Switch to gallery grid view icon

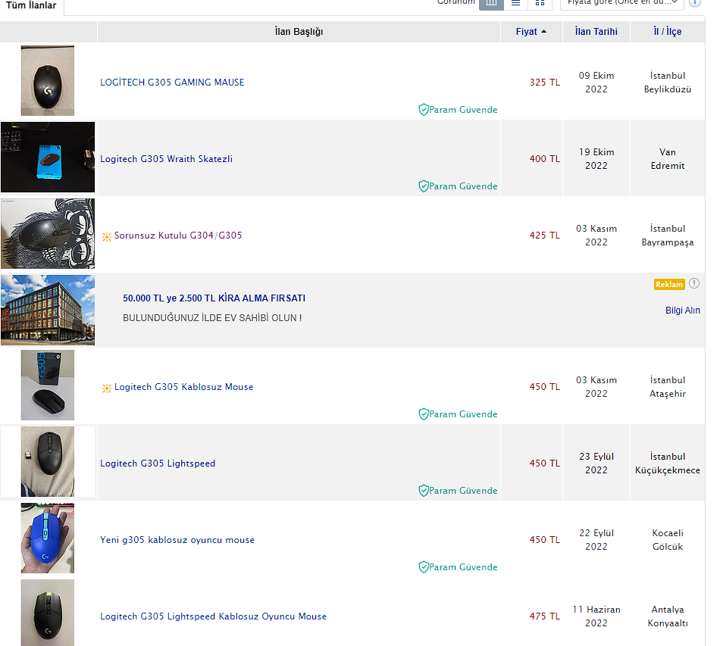click(540, 3)
